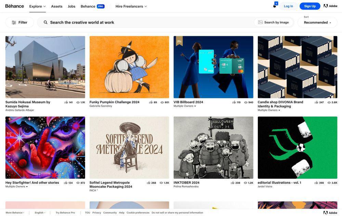
Task: Click the thumbs-up icon for Sumida Hokusai Museum
Action: (66, 102)
